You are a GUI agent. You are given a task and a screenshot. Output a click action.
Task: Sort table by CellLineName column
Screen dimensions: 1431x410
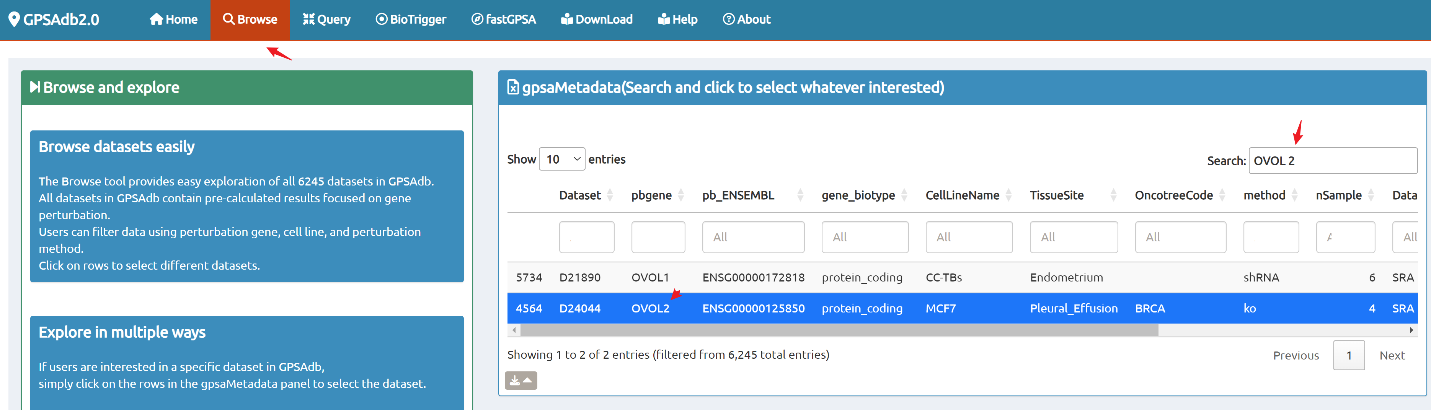pyautogui.click(x=969, y=195)
